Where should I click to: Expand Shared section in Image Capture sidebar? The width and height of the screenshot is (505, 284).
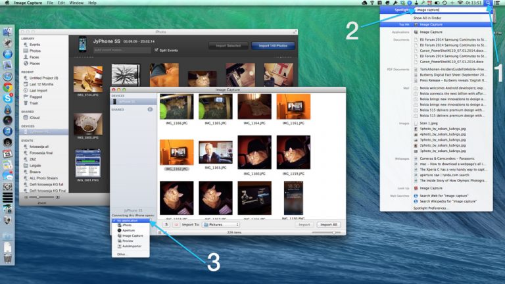[x=150, y=110]
